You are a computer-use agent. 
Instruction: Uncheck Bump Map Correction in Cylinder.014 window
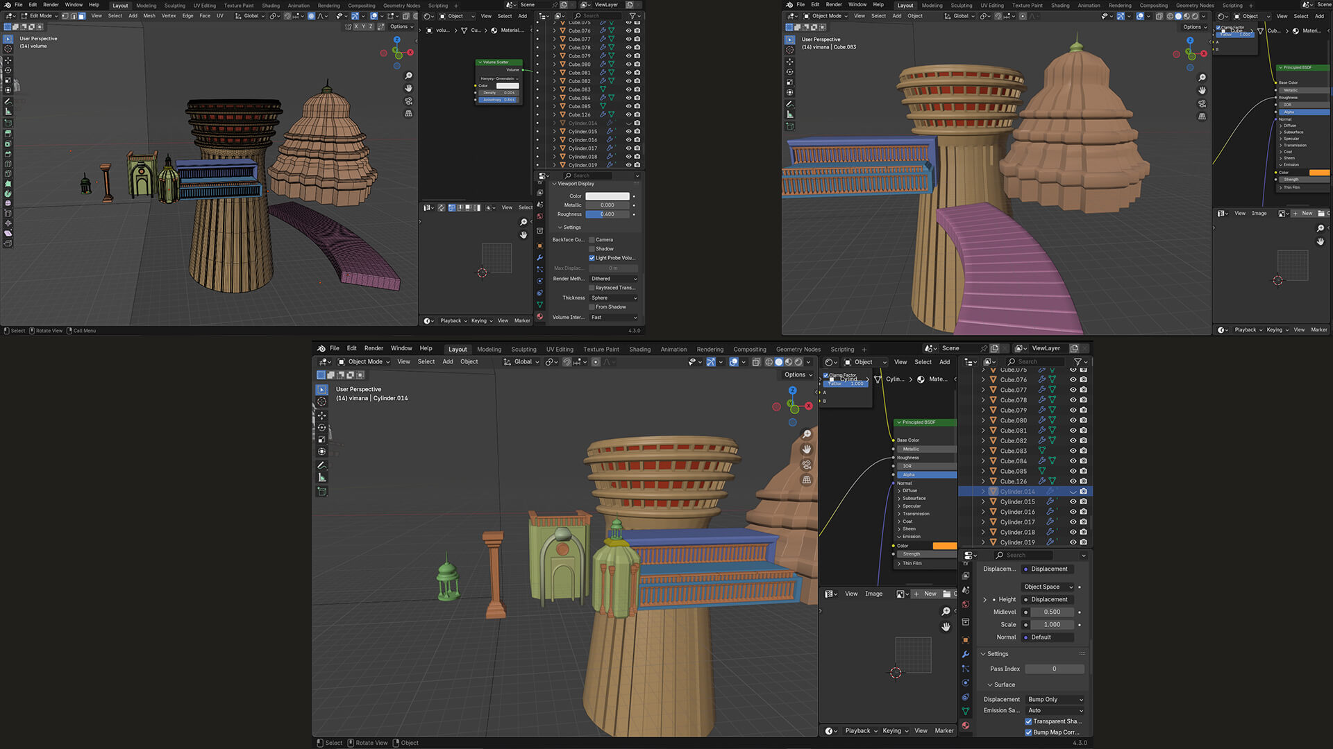1028,732
